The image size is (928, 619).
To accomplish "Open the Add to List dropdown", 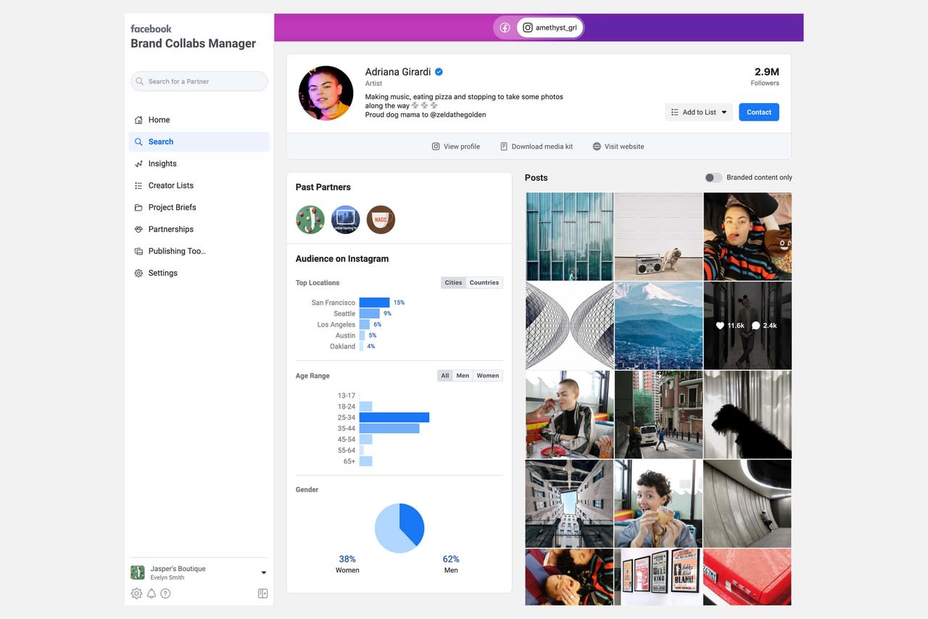I will 697,112.
